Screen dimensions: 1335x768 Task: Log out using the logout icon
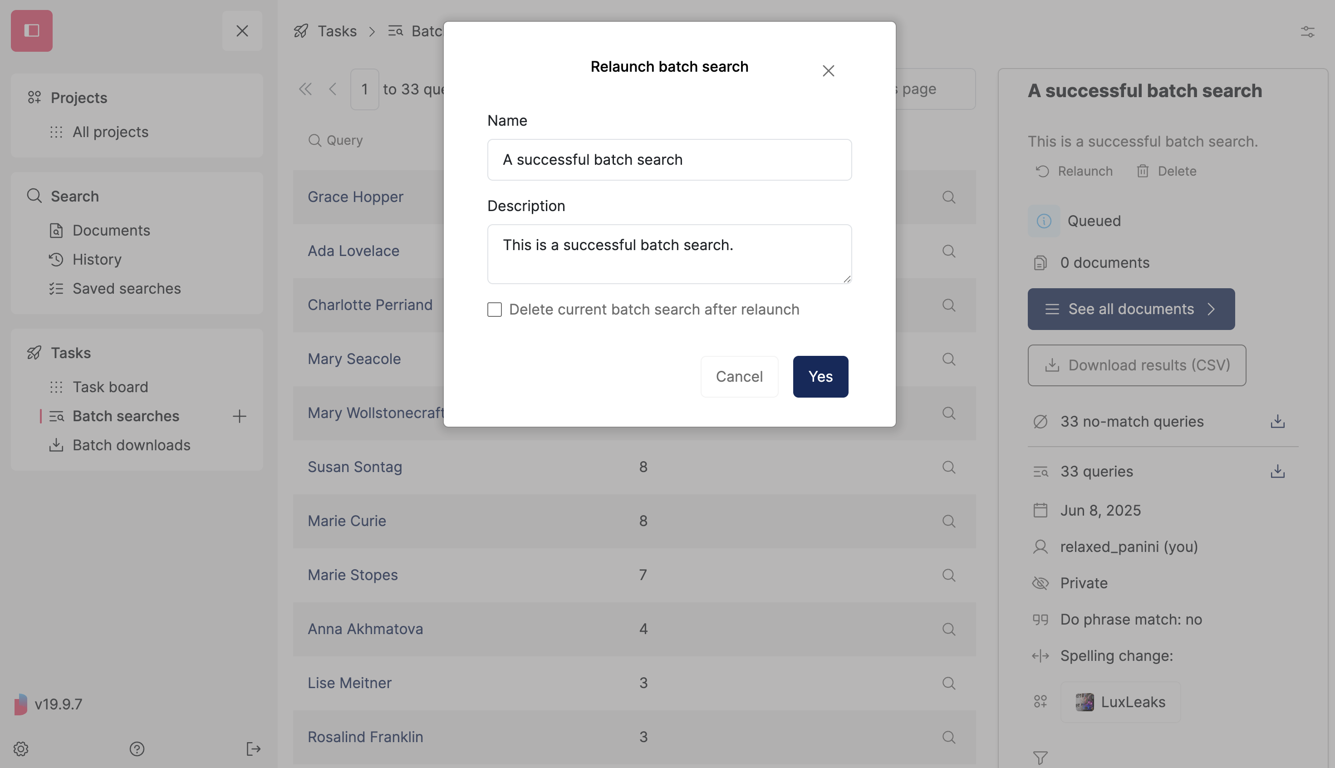(x=254, y=748)
